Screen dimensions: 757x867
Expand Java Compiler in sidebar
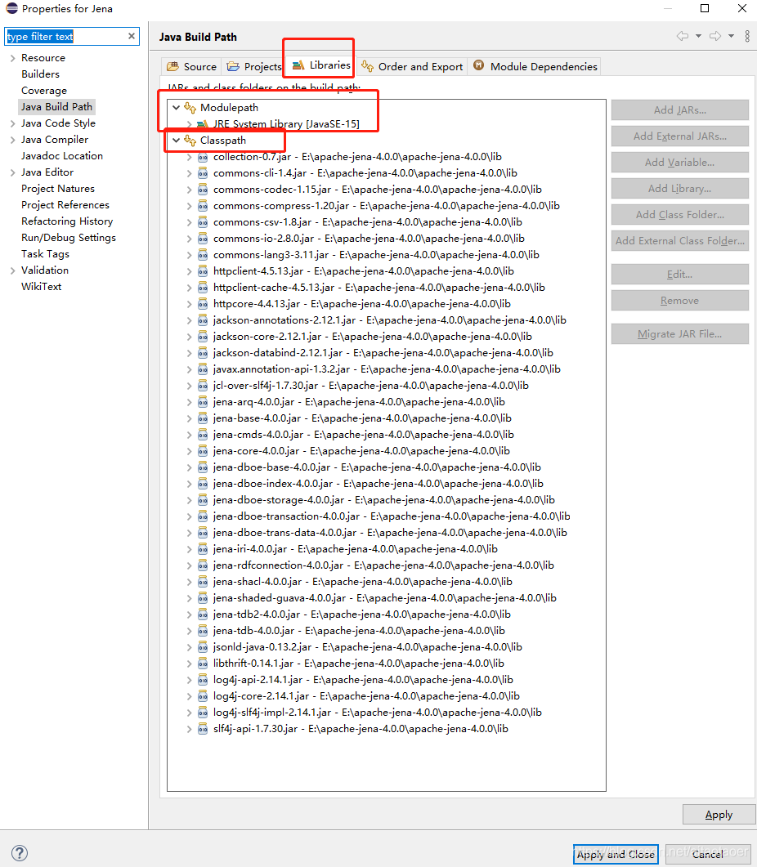pyautogui.click(x=12, y=140)
